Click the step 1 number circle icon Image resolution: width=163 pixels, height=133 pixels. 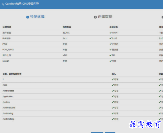point(28,17)
